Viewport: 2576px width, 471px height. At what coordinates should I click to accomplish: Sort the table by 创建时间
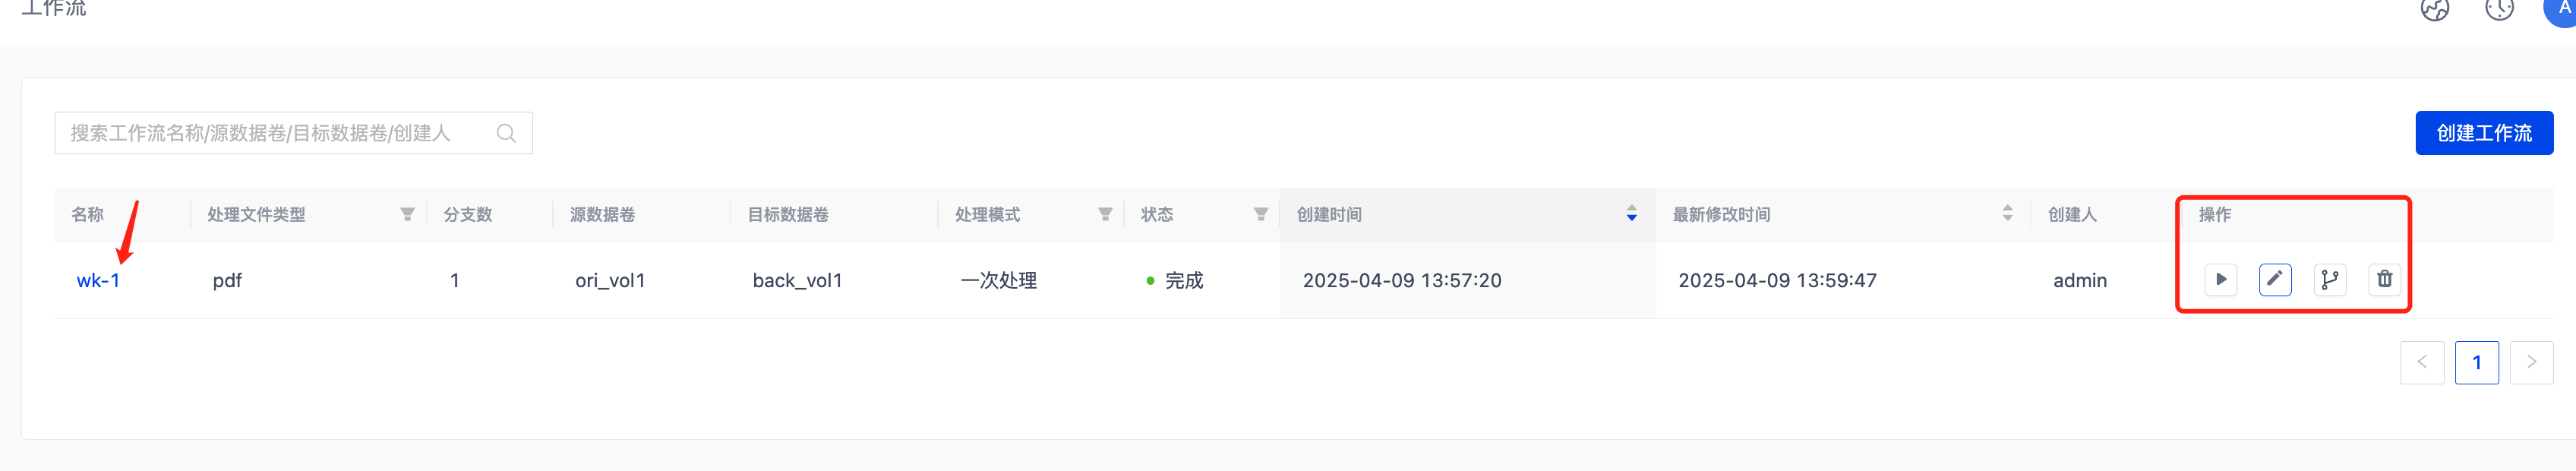pos(1631,214)
